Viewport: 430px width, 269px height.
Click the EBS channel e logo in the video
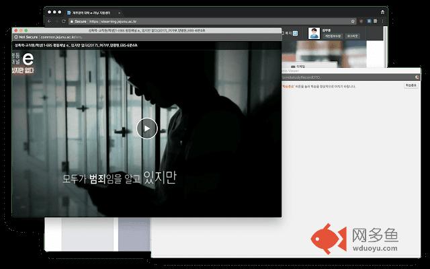click(28, 59)
